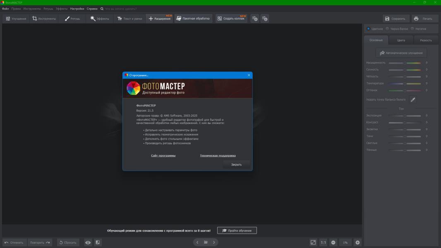Click the zoom out minus icon

coord(333,243)
